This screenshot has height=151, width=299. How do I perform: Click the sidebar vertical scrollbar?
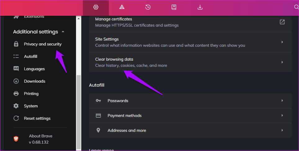[78, 111]
